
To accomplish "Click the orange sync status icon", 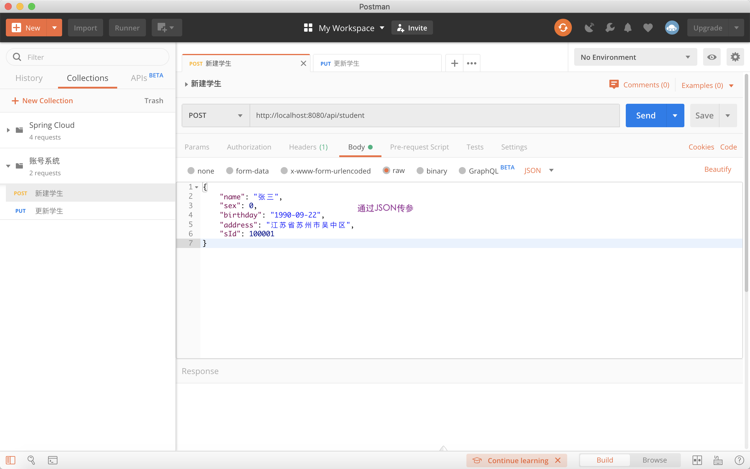I will coord(563,28).
